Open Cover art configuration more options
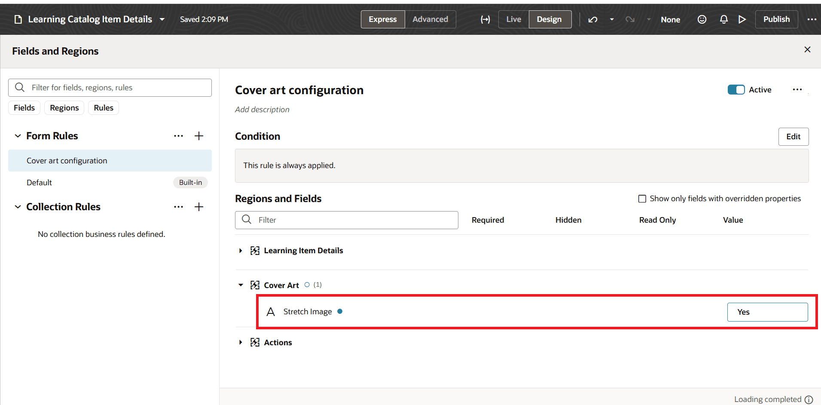Screen dimensions: 821x405 pos(797,89)
